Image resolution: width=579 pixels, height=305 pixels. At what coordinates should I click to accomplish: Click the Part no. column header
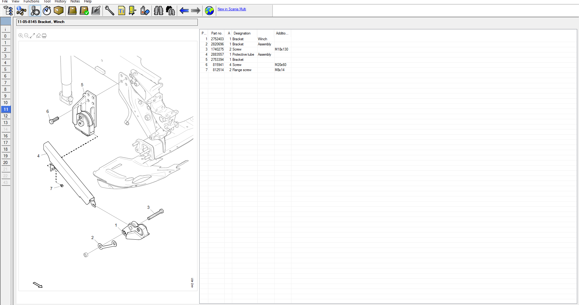216,33
